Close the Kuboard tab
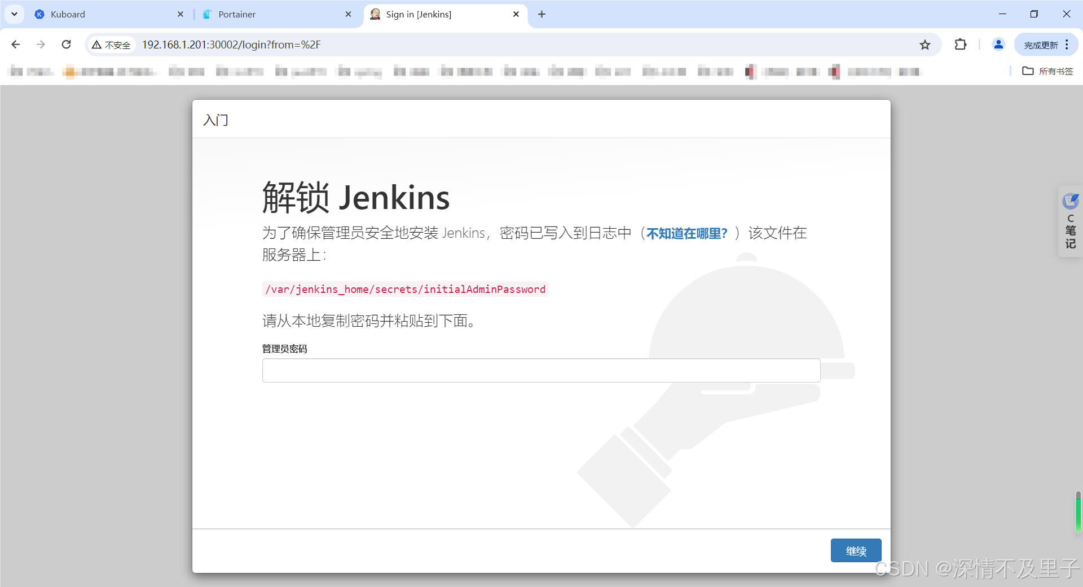Viewport: 1083px width, 587px height. pyautogui.click(x=180, y=14)
